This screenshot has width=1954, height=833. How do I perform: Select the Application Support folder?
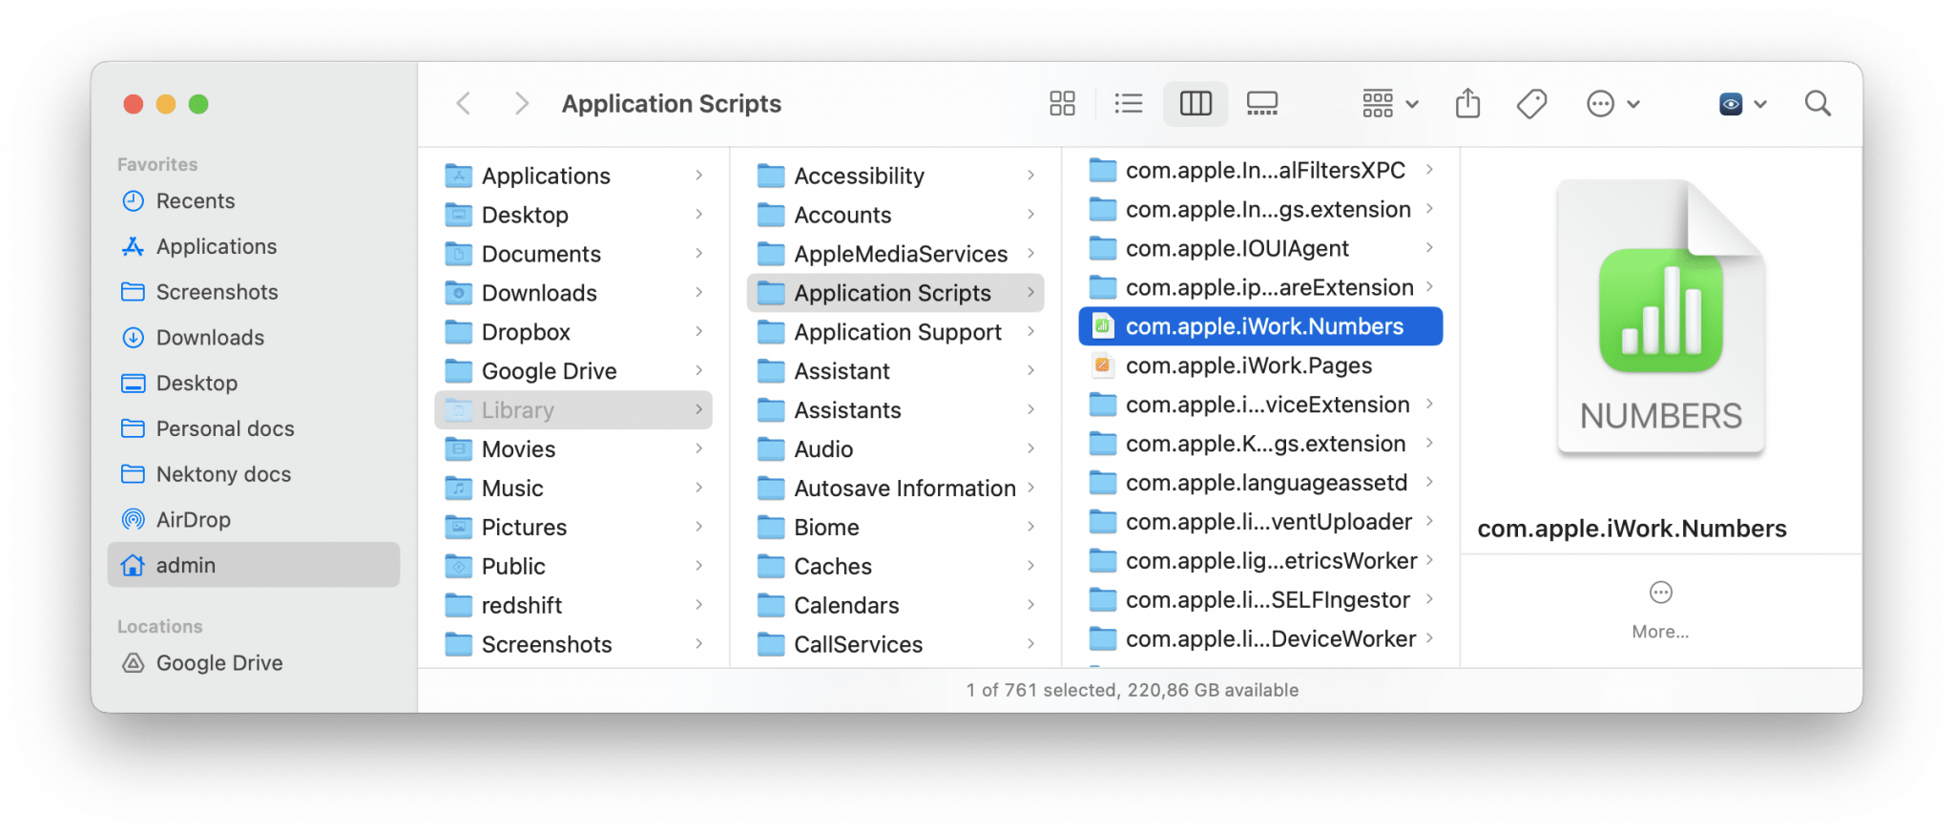coord(895,332)
